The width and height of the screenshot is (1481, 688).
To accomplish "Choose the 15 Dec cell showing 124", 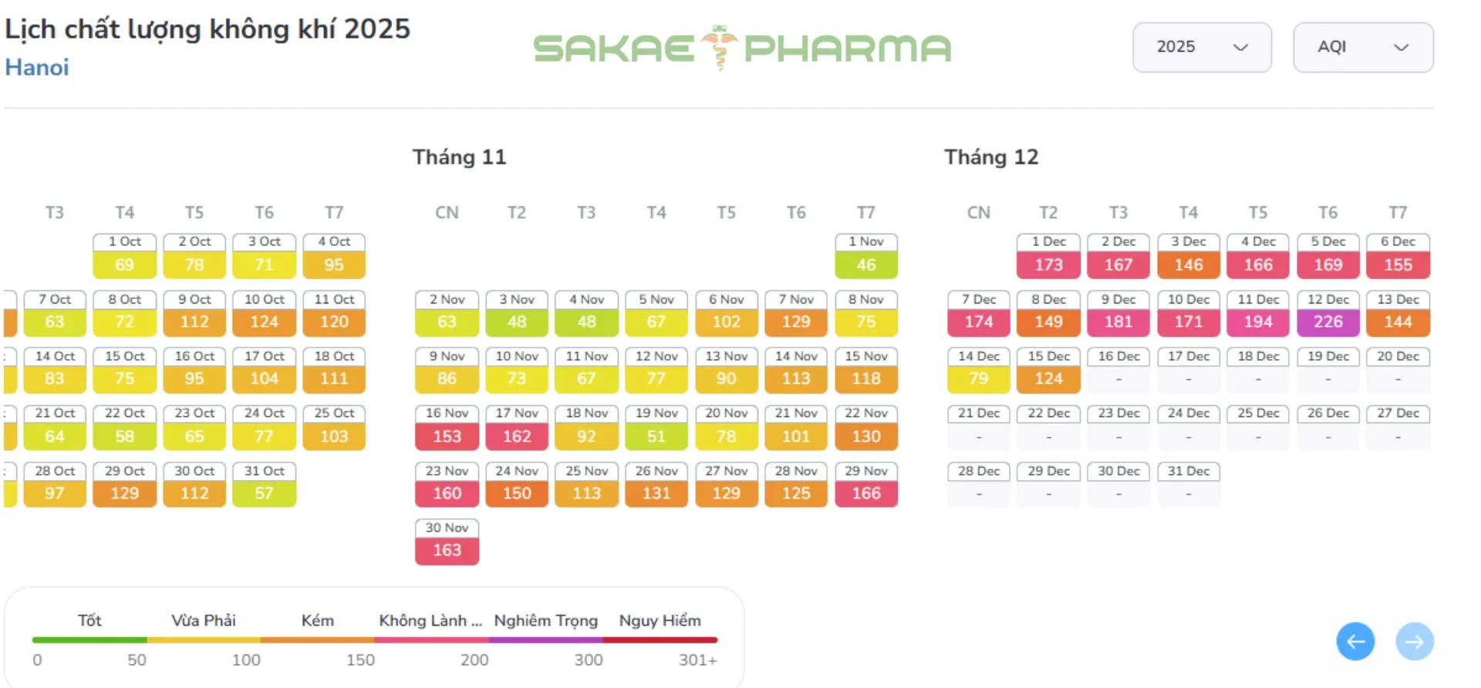I will [x=1048, y=371].
